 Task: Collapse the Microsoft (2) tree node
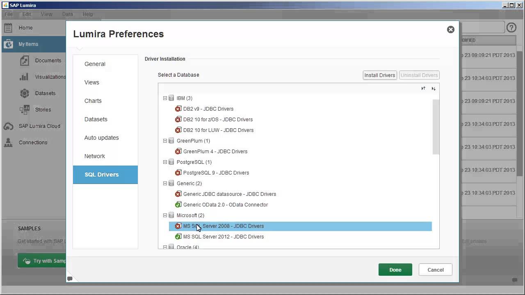click(x=165, y=216)
